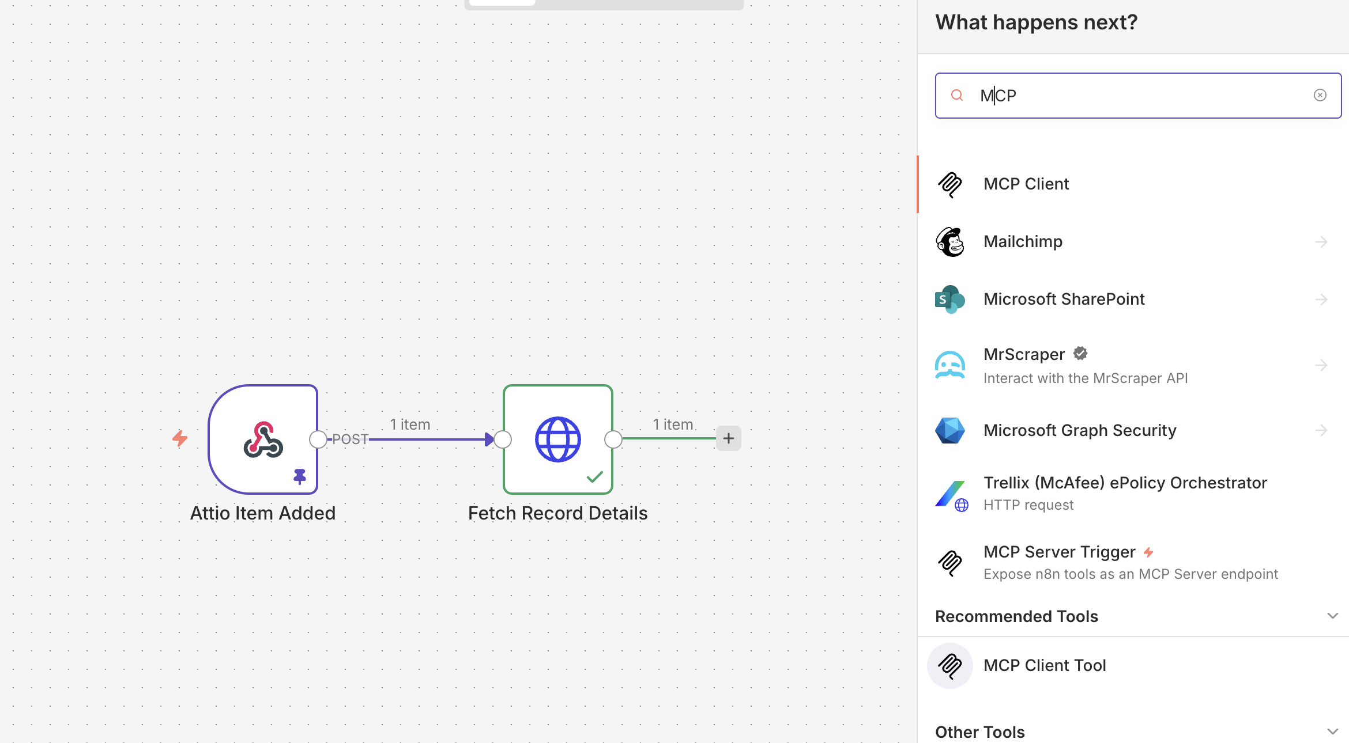
Task: Open the Fetch Record Details node
Action: tap(557, 439)
